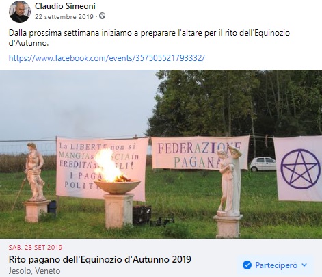Click the Parteciperò button
The width and height of the screenshot is (322, 277).
[x=275, y=265]
